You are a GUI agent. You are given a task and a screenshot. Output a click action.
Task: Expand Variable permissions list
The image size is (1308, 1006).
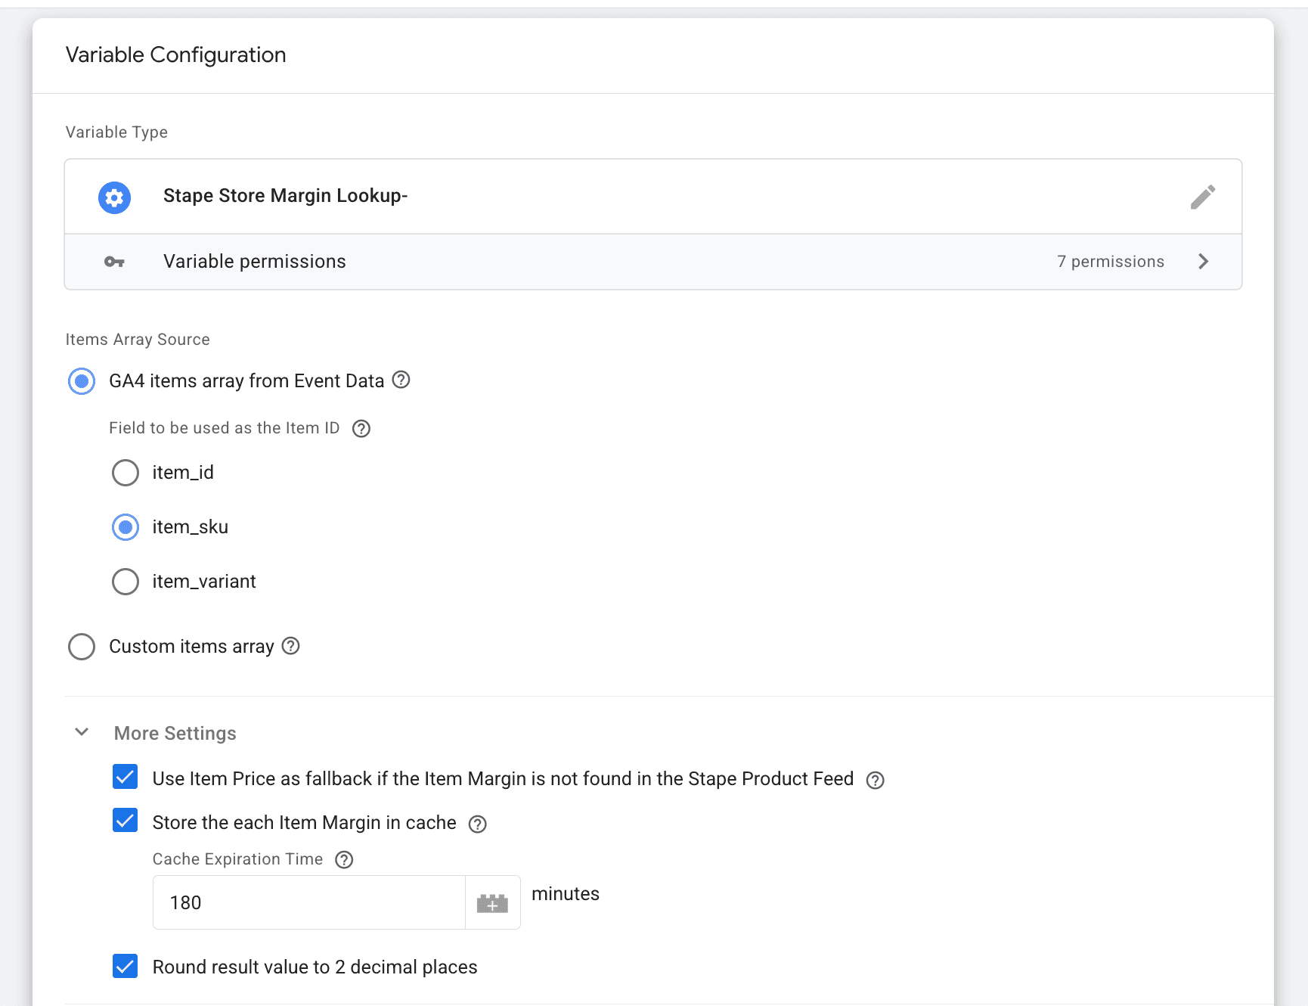coord(1204,261)
